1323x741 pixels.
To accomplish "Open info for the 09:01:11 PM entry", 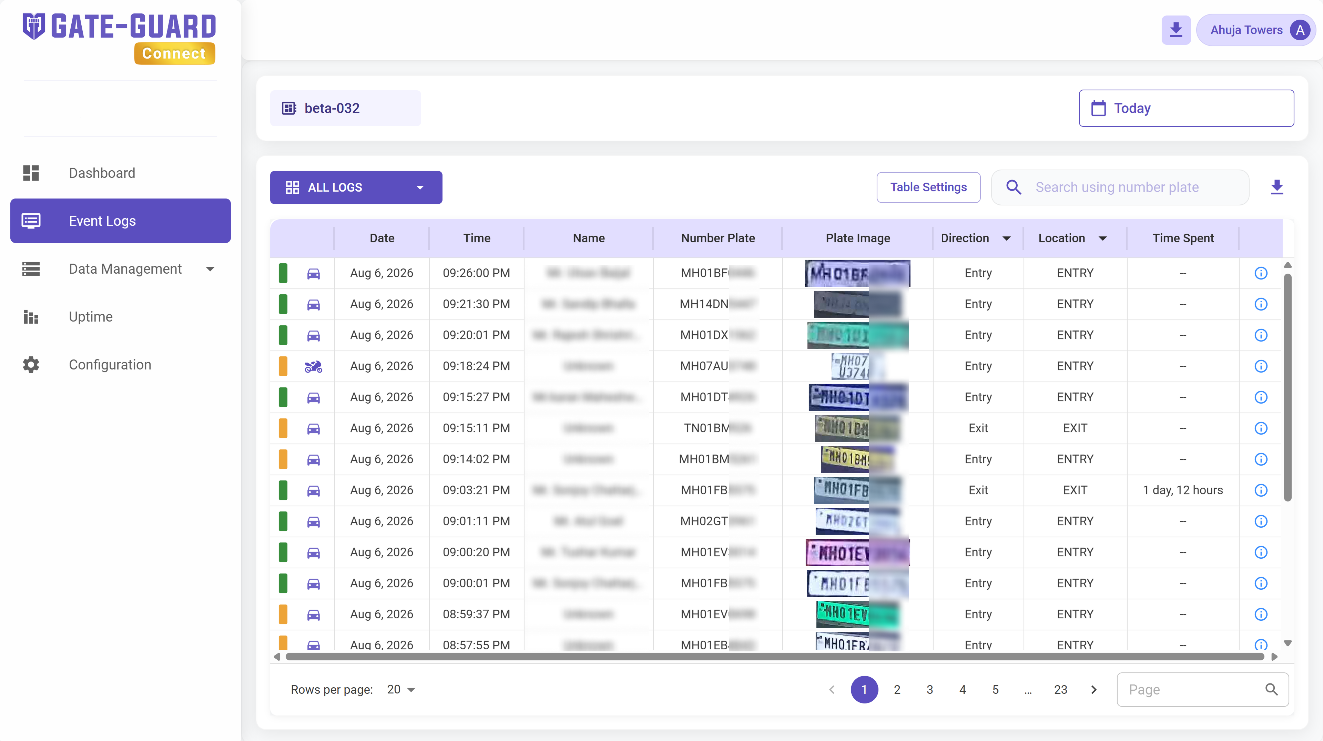I will point(1261,521).
